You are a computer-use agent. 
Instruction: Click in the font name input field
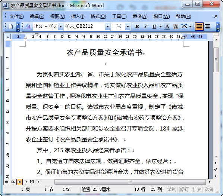click(85, 27)
